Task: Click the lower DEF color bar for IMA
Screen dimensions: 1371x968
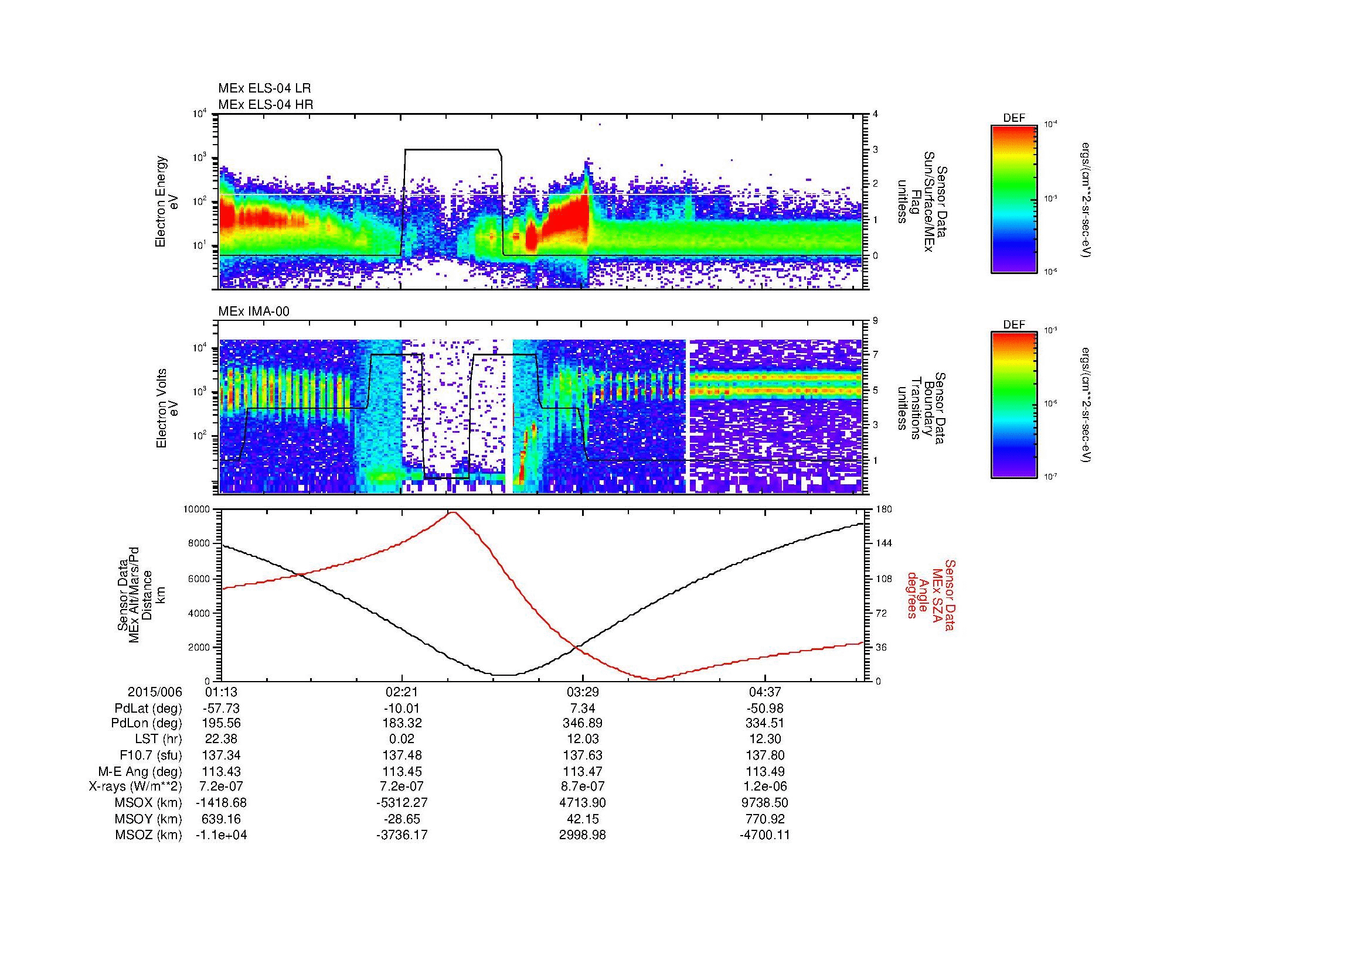Action: click(x=1013, y=405)
